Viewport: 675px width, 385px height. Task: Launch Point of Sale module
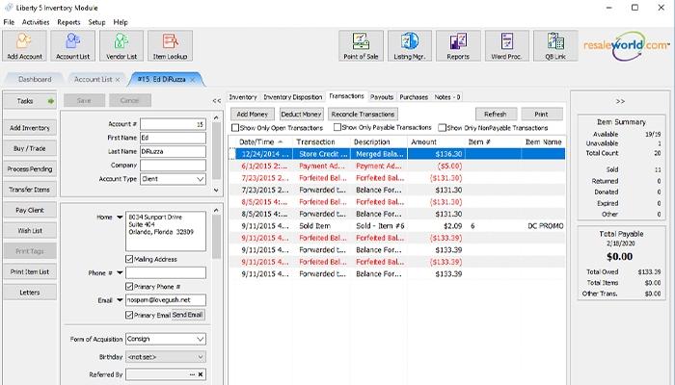pyautogui.click(x=361, y=45)
